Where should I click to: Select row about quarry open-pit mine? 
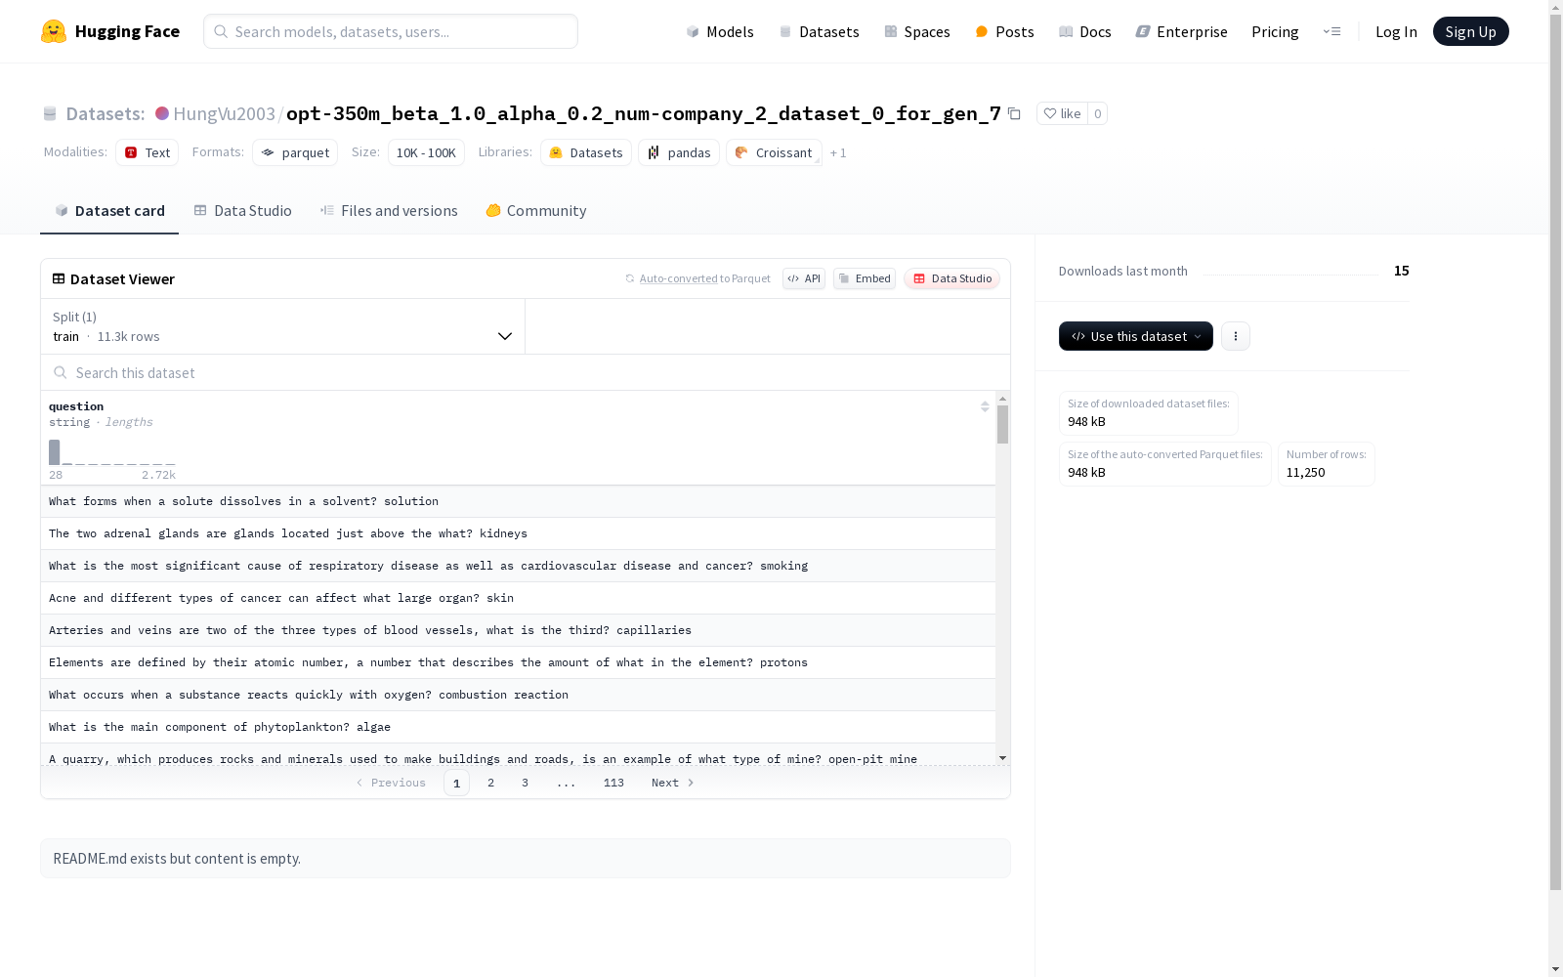click(x=518, y=755)
